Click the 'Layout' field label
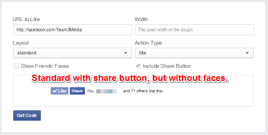 (21, 43)
